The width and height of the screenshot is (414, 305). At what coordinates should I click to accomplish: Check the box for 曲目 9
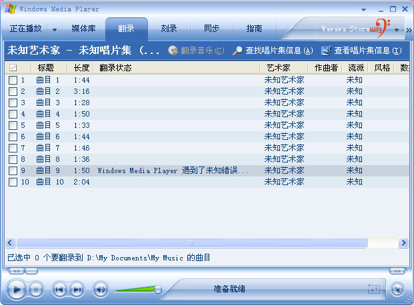[13, 170]
